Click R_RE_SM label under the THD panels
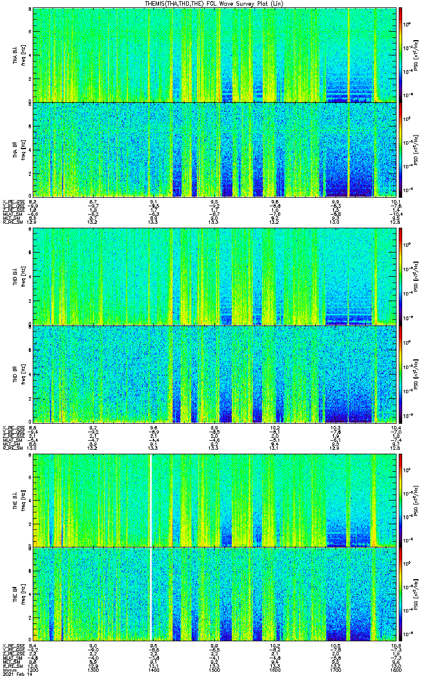The height and width of the screenshot is (678, 423). coord(12,449)
